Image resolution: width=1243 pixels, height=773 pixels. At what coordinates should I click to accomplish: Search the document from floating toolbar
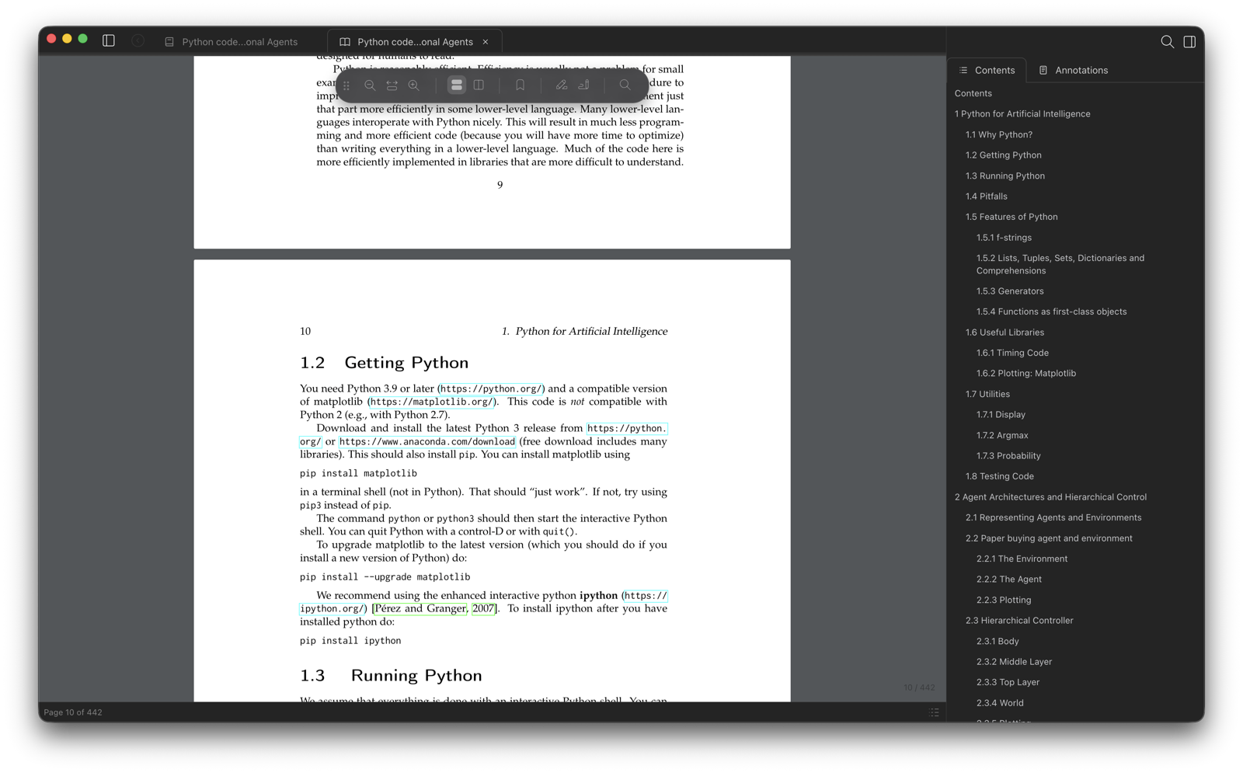pos(625,85)
